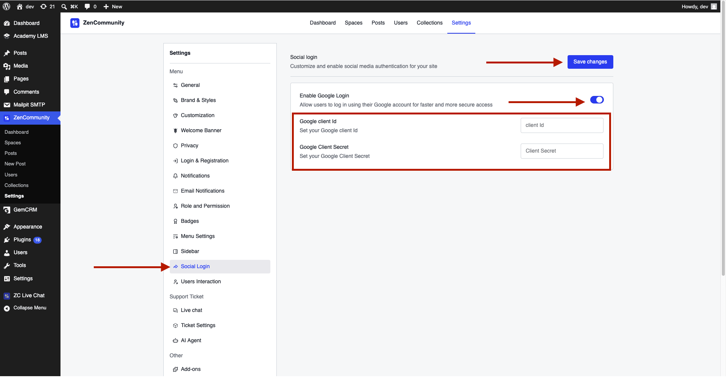This screenshot has width=726, height=386.
Task: Open Menu Settings item
Action: (220, 236)
